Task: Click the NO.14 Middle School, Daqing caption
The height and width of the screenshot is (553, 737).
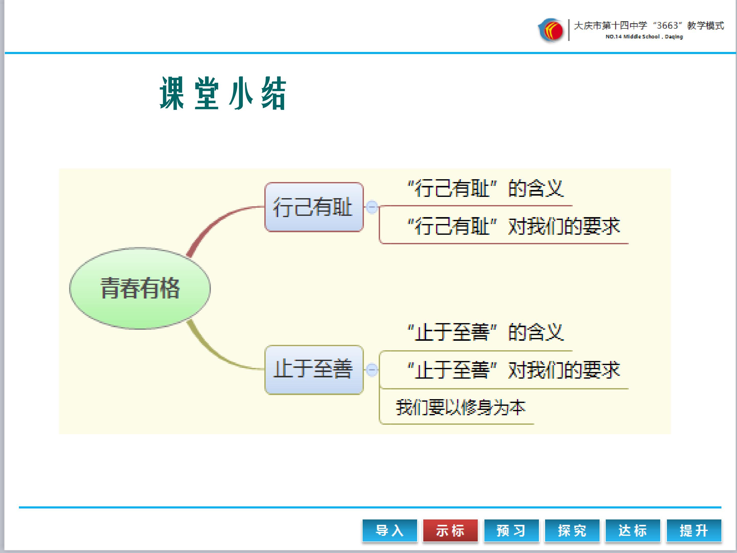Action: pyautogui.click(x=644, y=37)
